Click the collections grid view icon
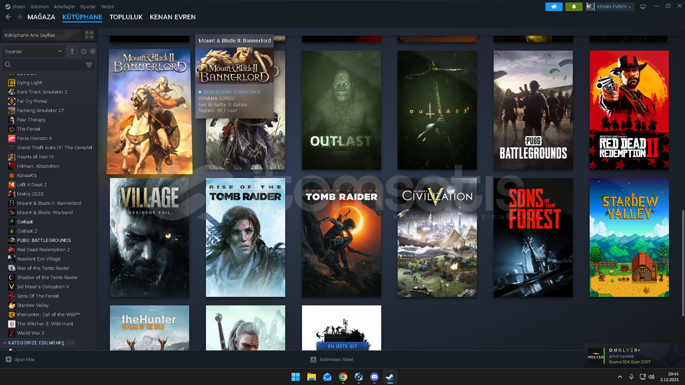This screenshot has height=385, width=685. coord(89,35)
